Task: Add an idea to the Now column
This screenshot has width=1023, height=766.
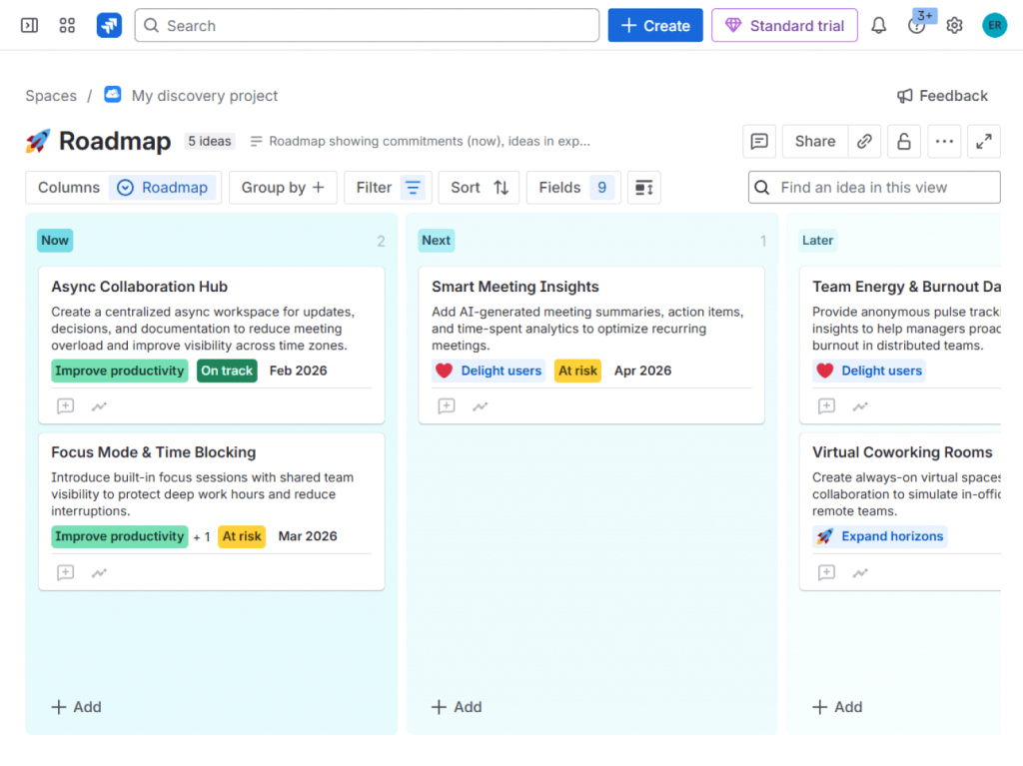Action: coord(76,707)
